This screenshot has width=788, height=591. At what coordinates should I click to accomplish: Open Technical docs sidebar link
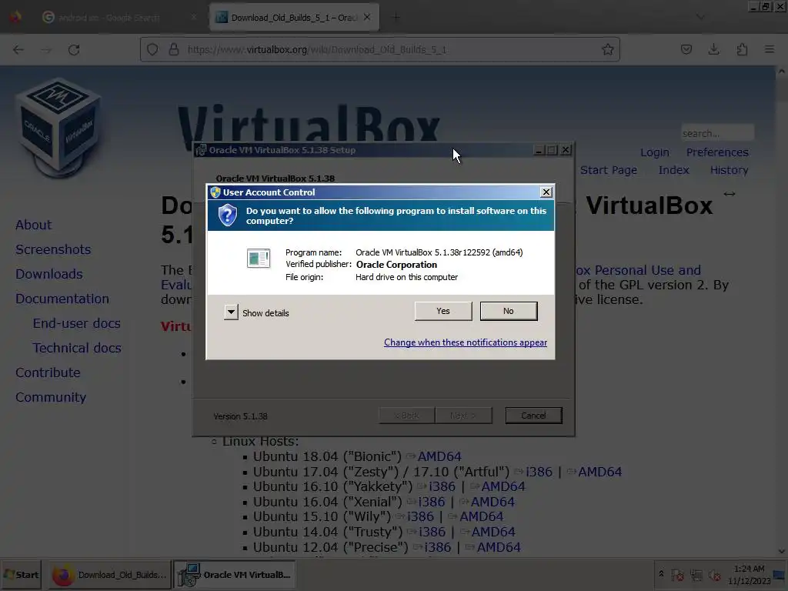click(77, 348)
